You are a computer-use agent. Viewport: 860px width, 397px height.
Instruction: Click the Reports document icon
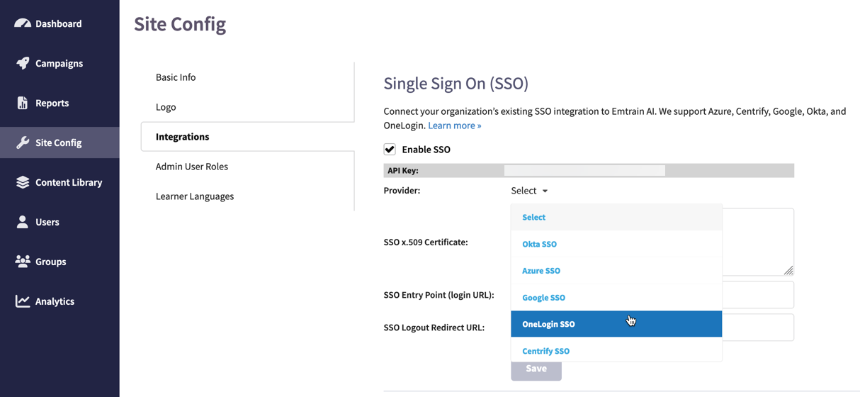(23, 103)
